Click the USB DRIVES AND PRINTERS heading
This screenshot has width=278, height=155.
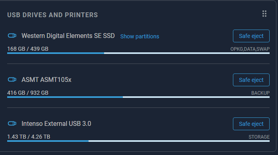(53, 15)
